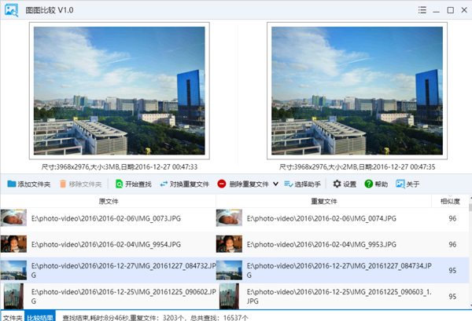This screenshot has width=472, height=321.
Task: Click the green 帮助 question mark icon
Action: point(368,184)
